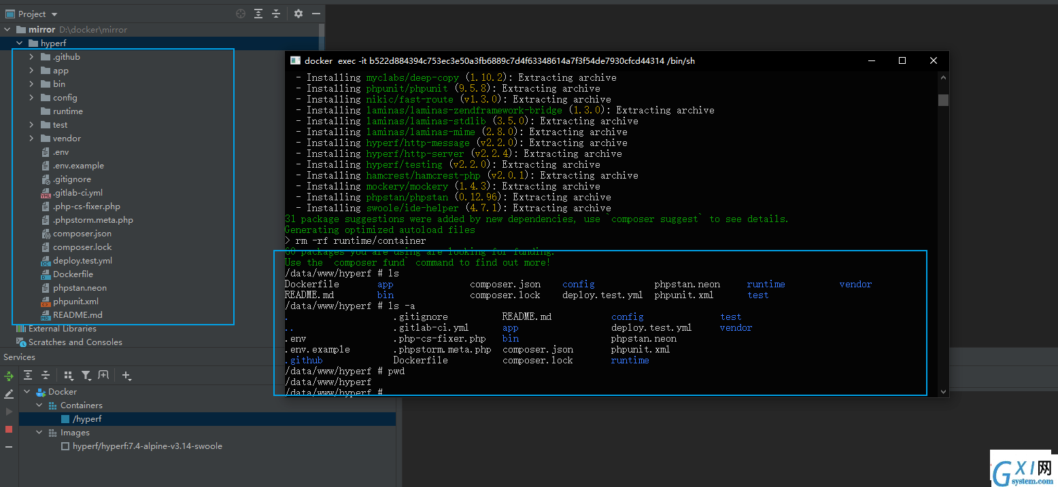Collapse the Containers node
Screen dimensions: 1058x487
pos(39,405)
